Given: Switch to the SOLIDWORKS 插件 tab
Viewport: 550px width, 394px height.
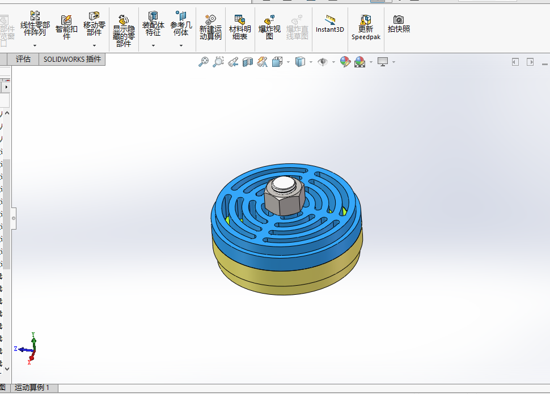Looking at the screenshot, I should coord(72,60).
